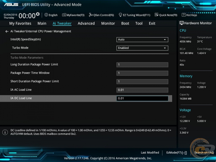
Task: Click the IA AC Load Line label
Action: 21,90
